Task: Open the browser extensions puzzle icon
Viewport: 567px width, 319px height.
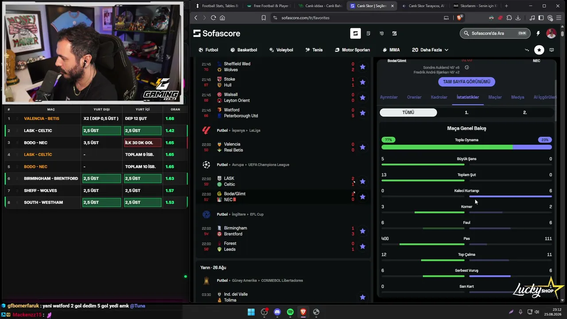Action: pyautogui.click(x=509, y=18)
